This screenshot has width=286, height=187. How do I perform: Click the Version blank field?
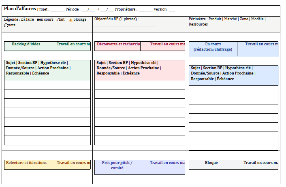(172, 10)
